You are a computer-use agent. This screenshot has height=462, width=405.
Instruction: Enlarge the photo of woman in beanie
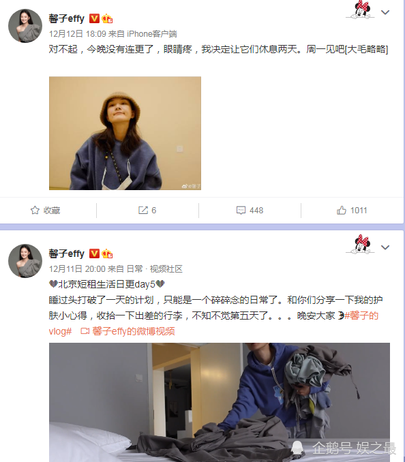(x=125, y=133)
